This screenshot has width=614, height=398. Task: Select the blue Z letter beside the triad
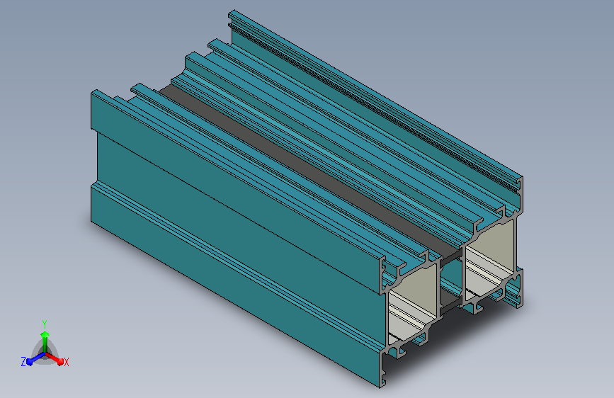tap(23, 362)
